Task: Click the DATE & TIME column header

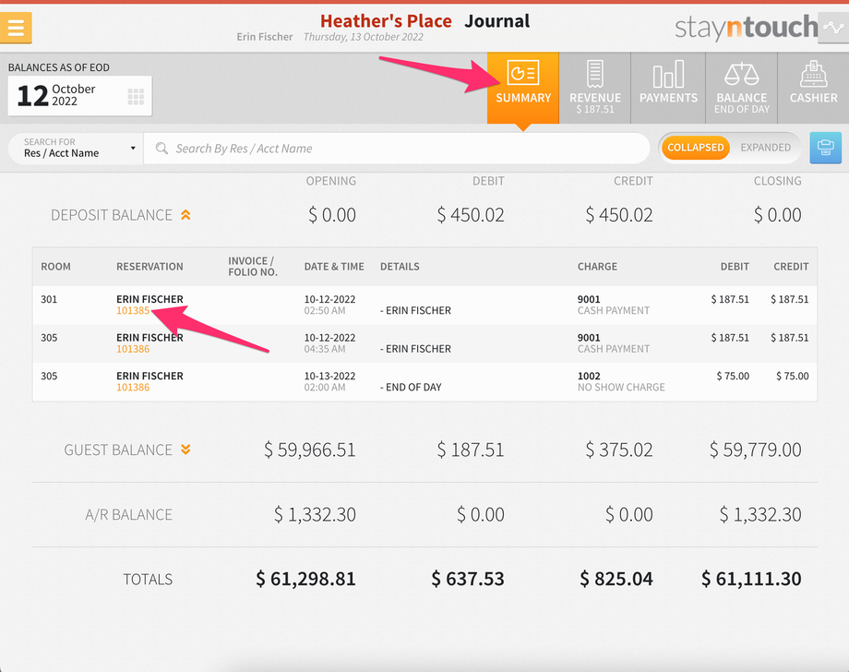Action: pos(333,267)
